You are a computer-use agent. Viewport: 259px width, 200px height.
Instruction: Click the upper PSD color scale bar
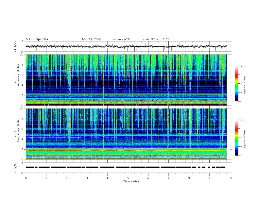point(237,84)
